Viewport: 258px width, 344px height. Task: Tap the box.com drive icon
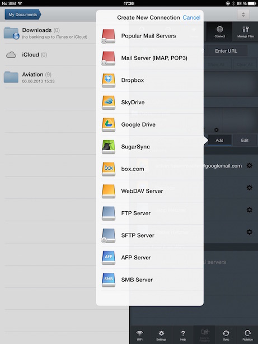(109, 169)
